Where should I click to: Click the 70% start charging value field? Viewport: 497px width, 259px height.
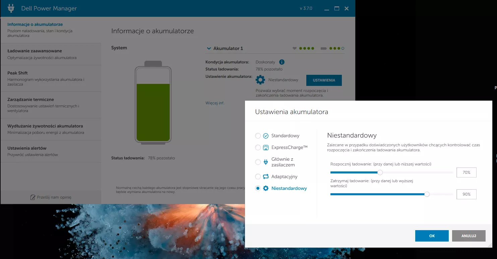pyautogui.click(x=467, y=172)
